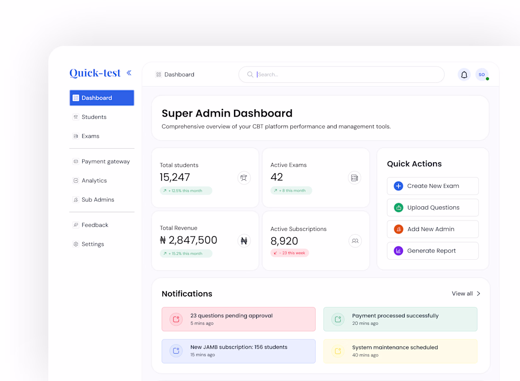Click the users icon in Active Subscriptions

tap(355, 241)
